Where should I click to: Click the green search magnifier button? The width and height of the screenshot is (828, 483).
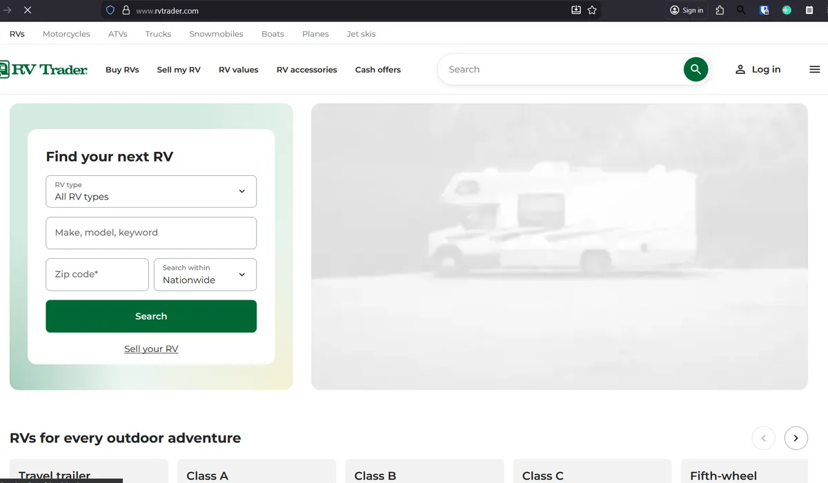[696, 70]
